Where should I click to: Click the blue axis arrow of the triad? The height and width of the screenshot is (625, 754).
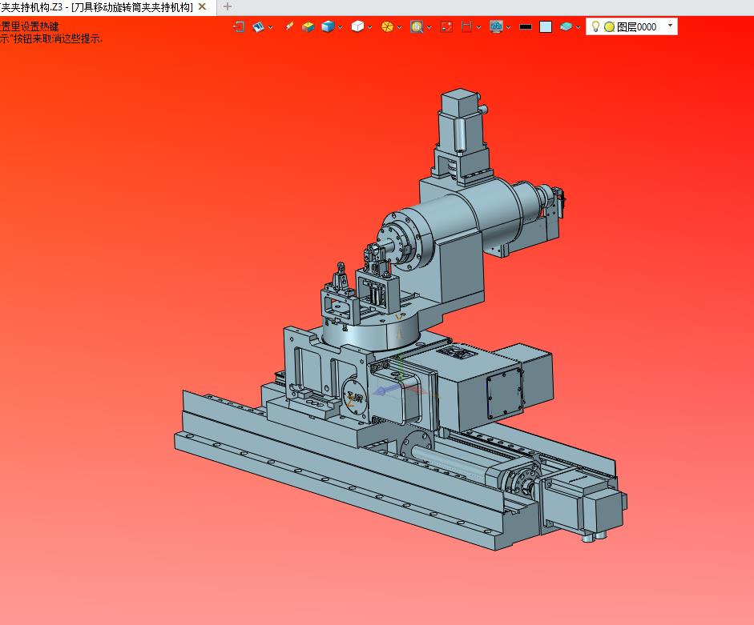(386, 391)
